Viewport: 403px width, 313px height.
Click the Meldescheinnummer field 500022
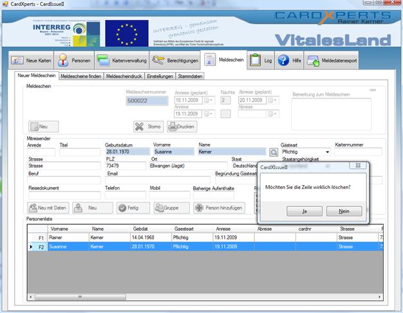(x=147, y=100)
